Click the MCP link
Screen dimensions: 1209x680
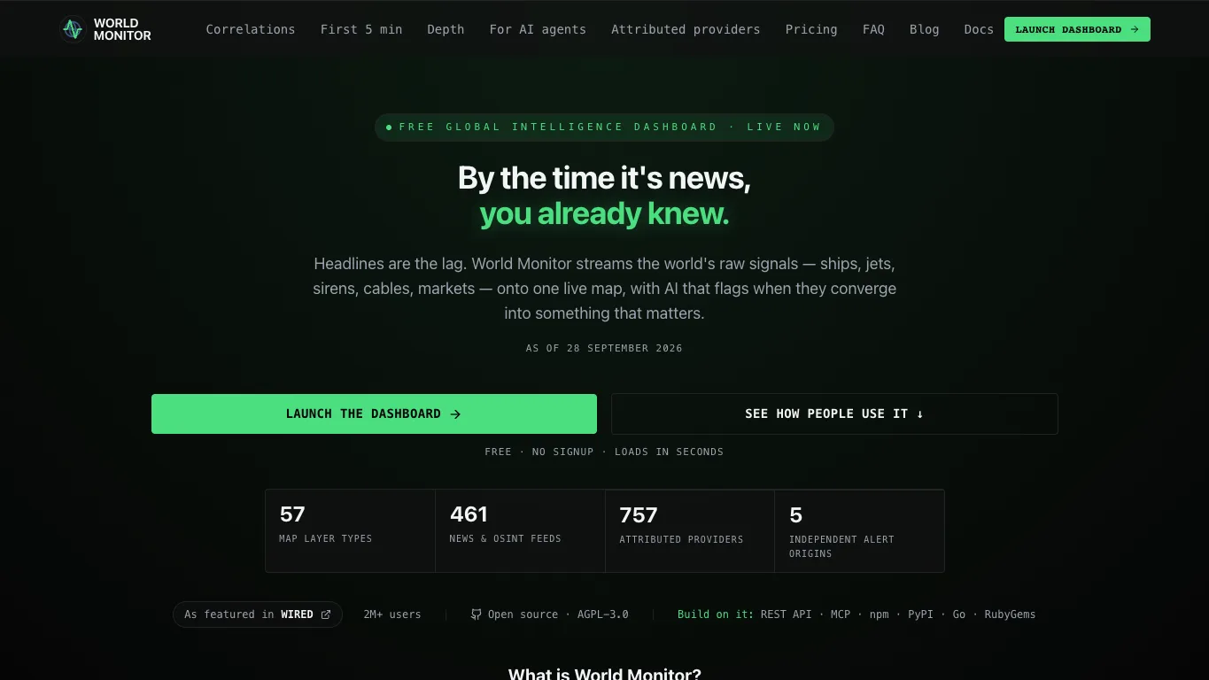click(x=840, y=614)
